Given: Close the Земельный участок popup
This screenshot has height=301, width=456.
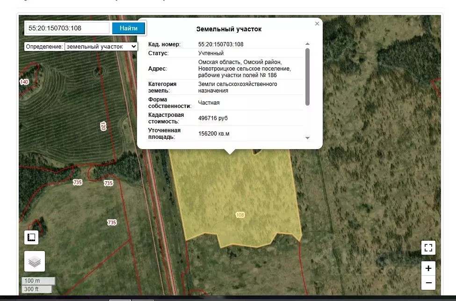Looking at the screenshot, I should 317,23.
